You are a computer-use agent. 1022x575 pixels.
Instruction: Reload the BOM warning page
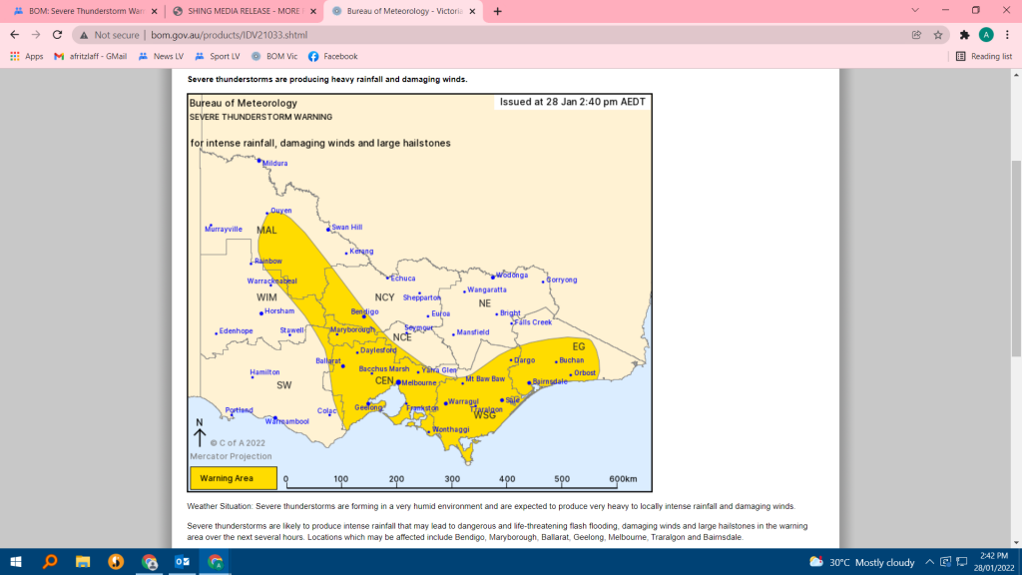(57, 35)
